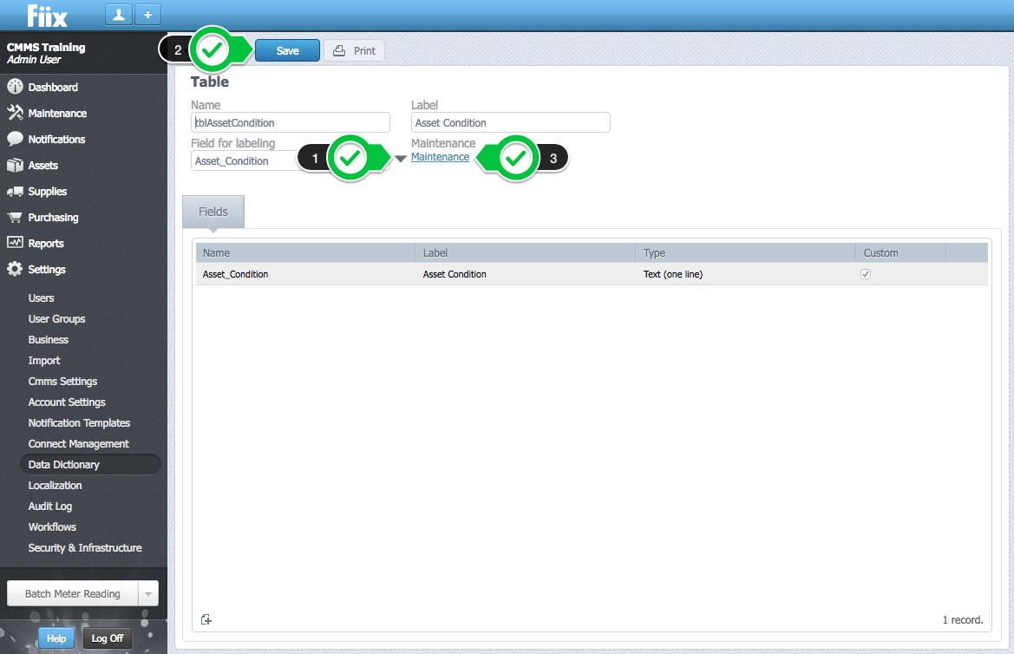Screen dimensions: 1014x654
Task: Open Dashboard from sidebar
Action: pyautogui.click(x=53, y=88)
